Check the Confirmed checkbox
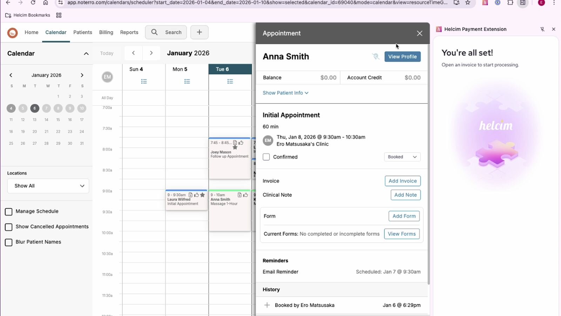 (x=266, y=157)
